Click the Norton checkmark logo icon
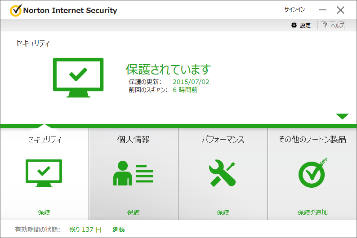The width and height of the screenshot is (357, 238). click(16, 10)
